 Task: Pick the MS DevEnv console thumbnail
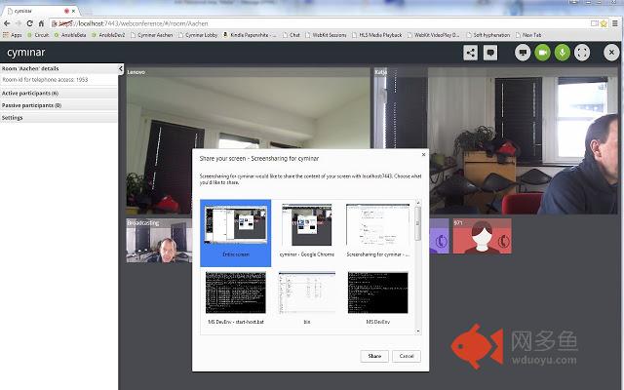click(x=377, y=298)
